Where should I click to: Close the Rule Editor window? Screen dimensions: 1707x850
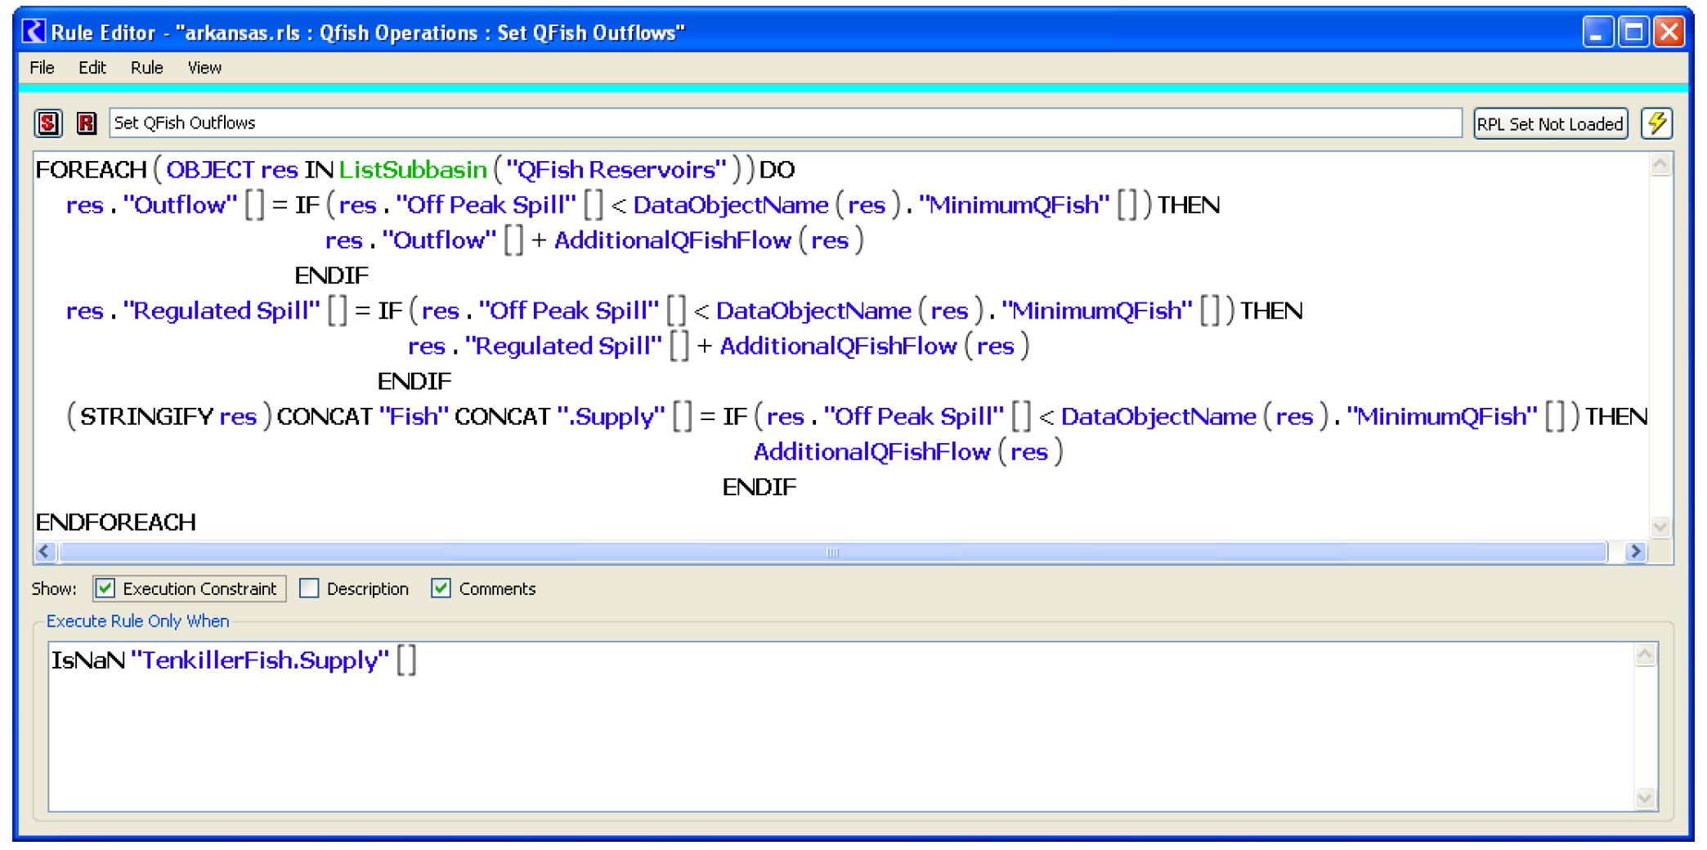[x=1669, y=32]
